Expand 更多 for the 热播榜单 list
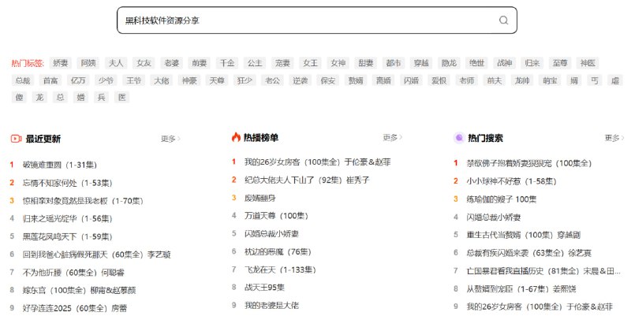Viewport: 631px width, 316px height. click(392, 138)
